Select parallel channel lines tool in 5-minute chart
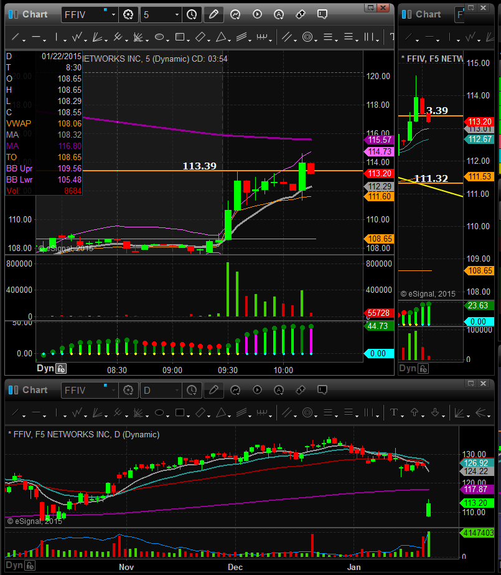 coord(287,37)
